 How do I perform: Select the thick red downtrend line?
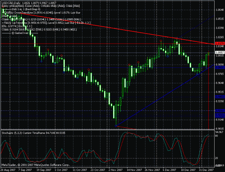118,28
